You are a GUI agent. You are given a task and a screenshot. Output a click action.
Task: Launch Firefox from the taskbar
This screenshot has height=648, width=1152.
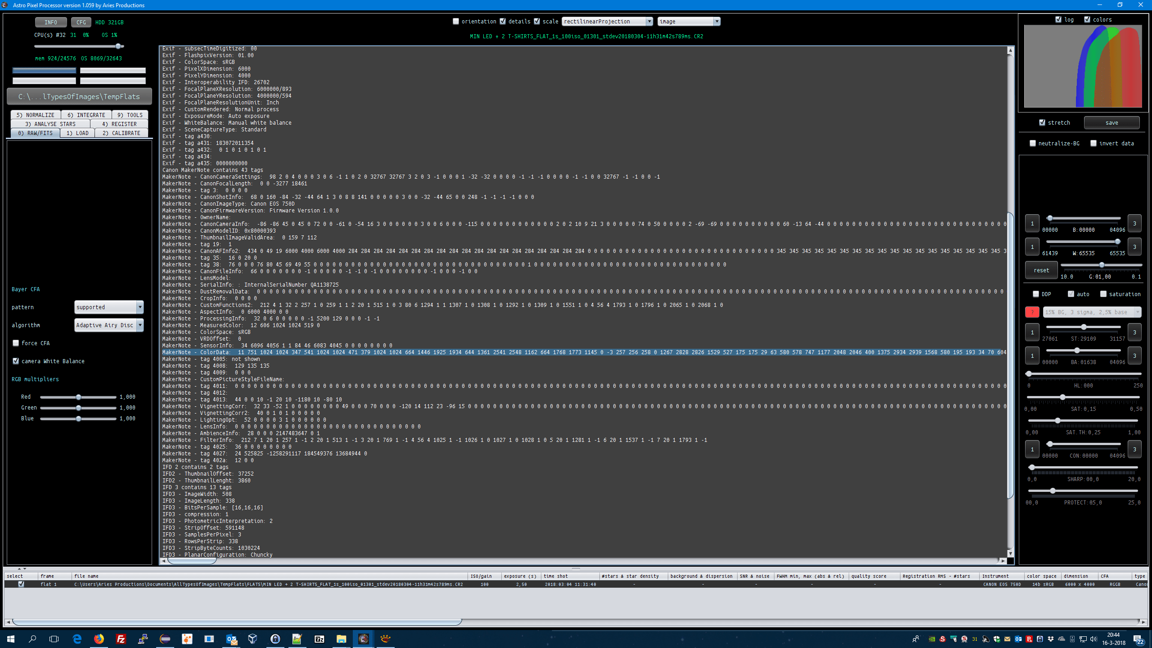(99, 639)
